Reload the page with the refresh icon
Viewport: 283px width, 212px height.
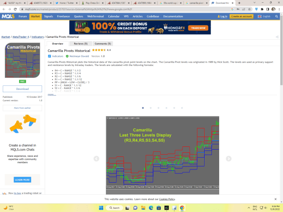point(15,9)
